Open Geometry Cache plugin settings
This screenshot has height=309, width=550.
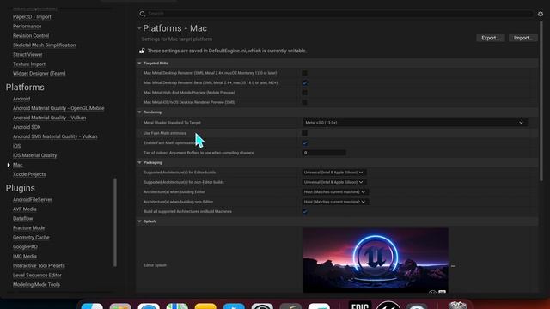(x=31, y=238)
